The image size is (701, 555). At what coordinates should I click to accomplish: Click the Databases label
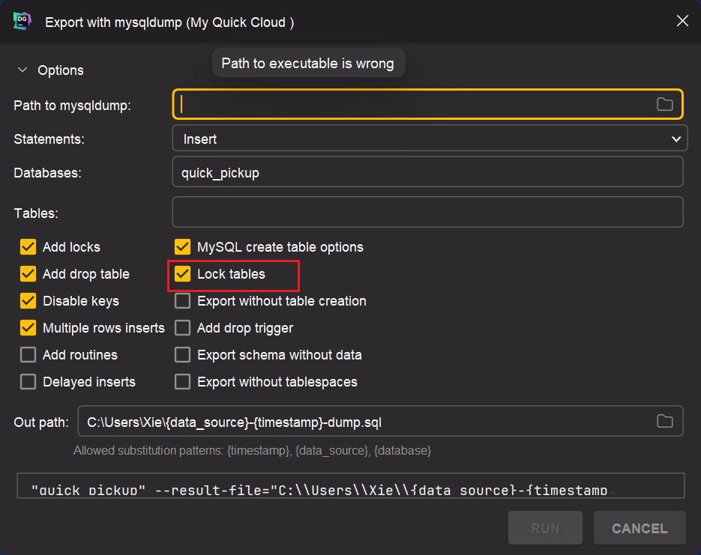[x=47, y=173]
